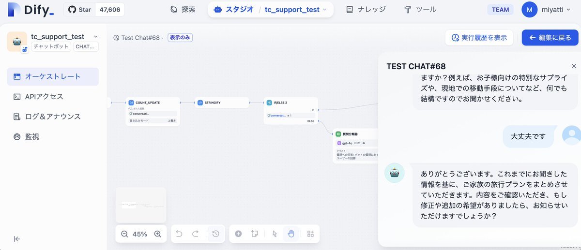
Task: Click the add note icon
Action: [255, 234]
